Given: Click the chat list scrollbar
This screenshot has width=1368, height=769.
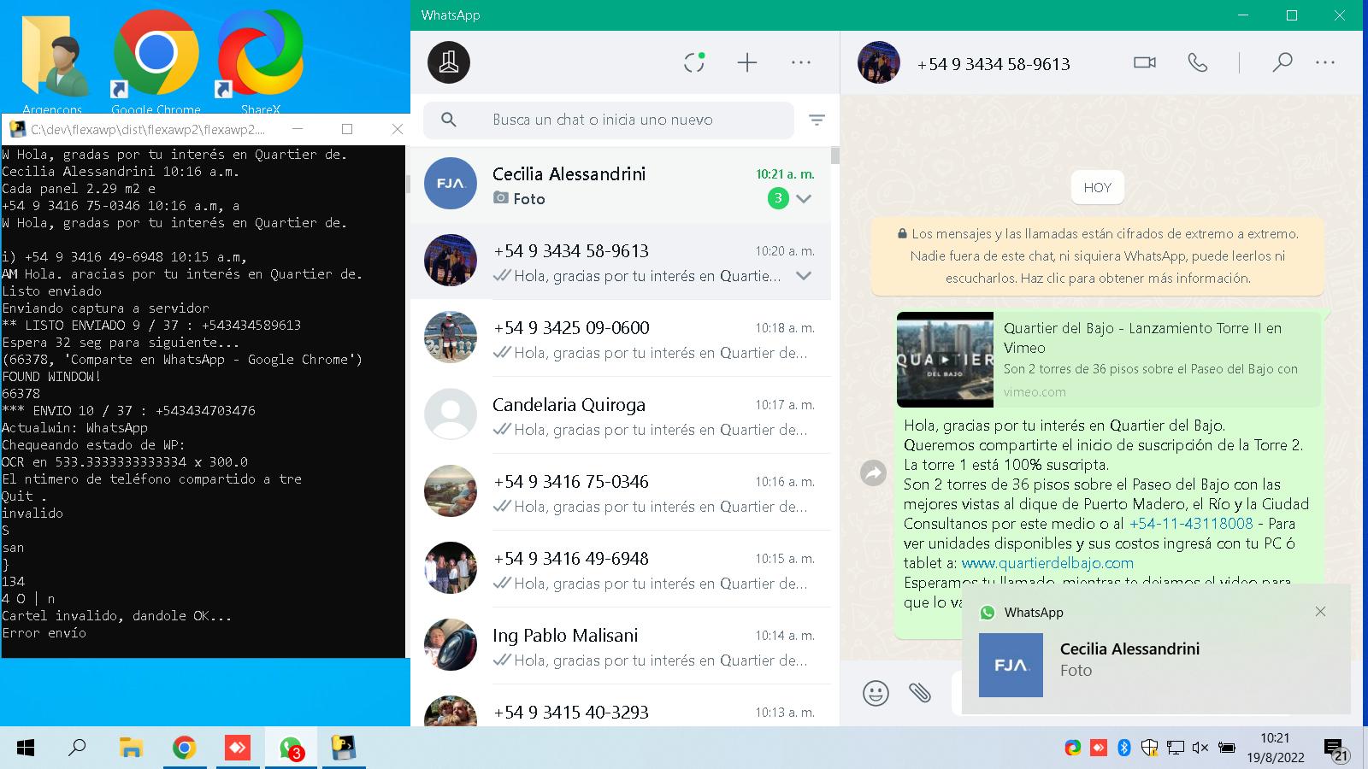Looking at the screenshot, I should 834,156.
